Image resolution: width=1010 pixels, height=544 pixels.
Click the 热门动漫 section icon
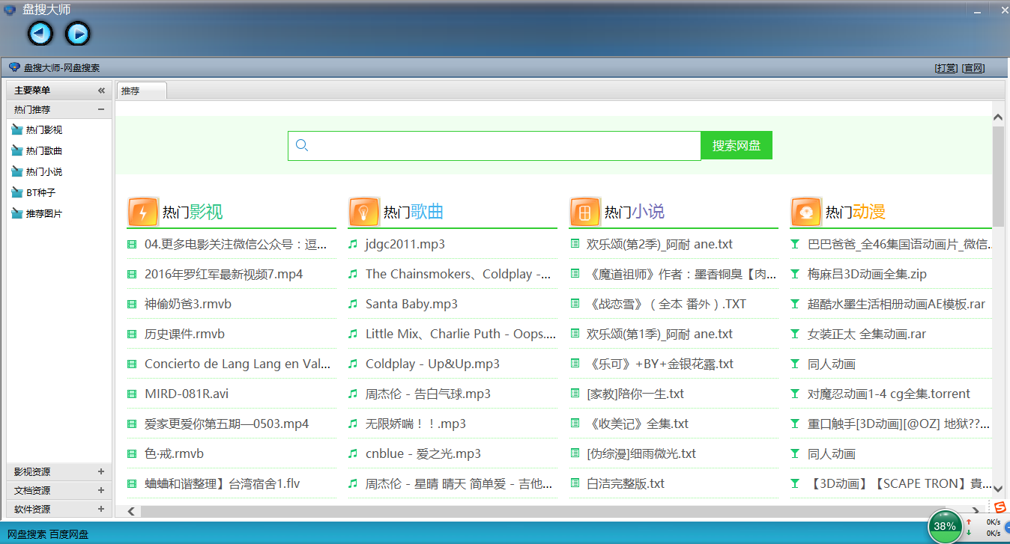coord(805,212)
